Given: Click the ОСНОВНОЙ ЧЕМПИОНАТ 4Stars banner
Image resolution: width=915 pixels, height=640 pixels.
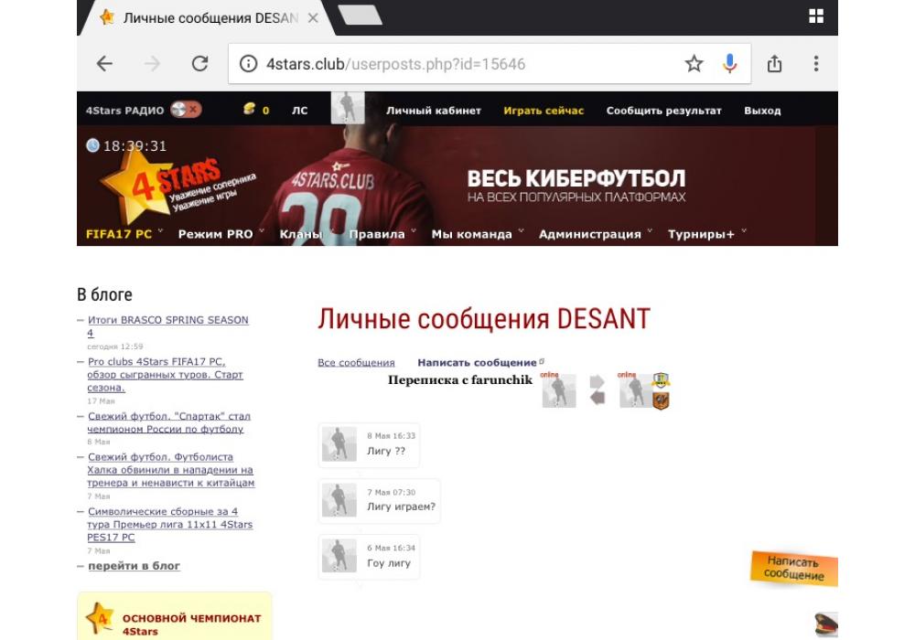Looking at the screenshot, I should (175, 618).
